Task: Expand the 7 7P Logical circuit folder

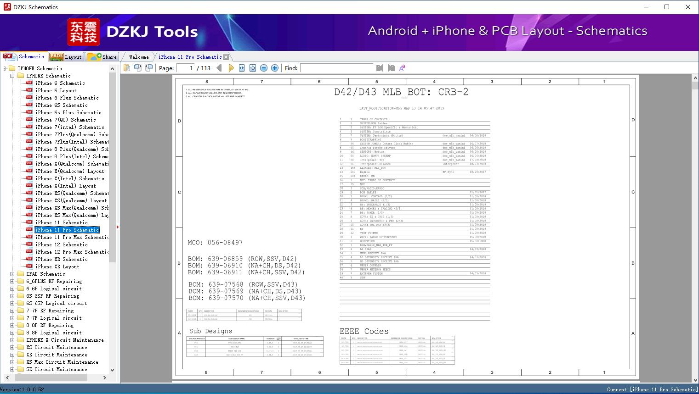Action: (12, 318)
